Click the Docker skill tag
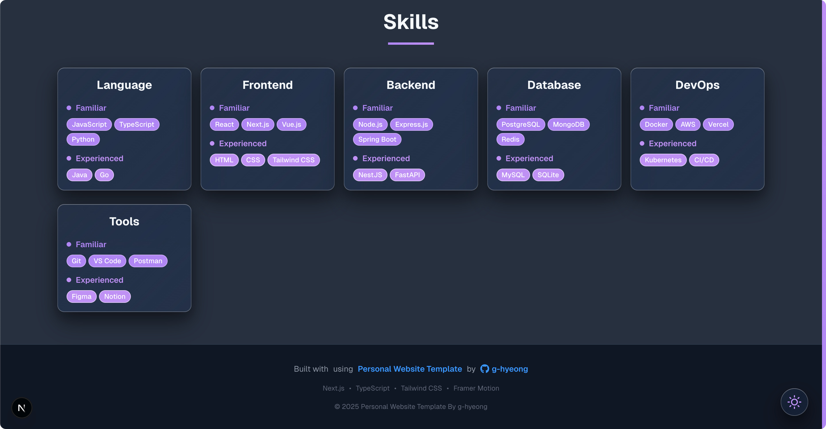 [656, 124]
